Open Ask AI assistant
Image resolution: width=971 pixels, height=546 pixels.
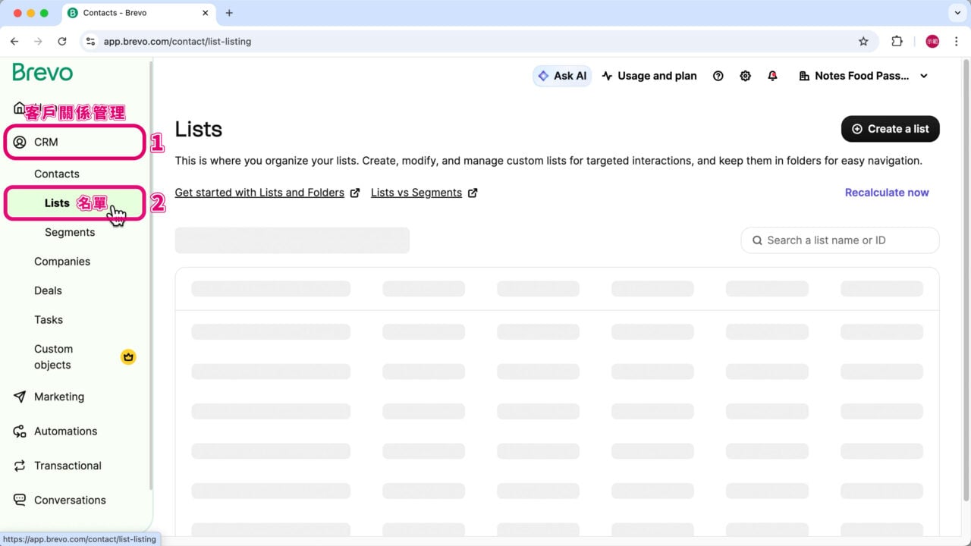point(561,75)
